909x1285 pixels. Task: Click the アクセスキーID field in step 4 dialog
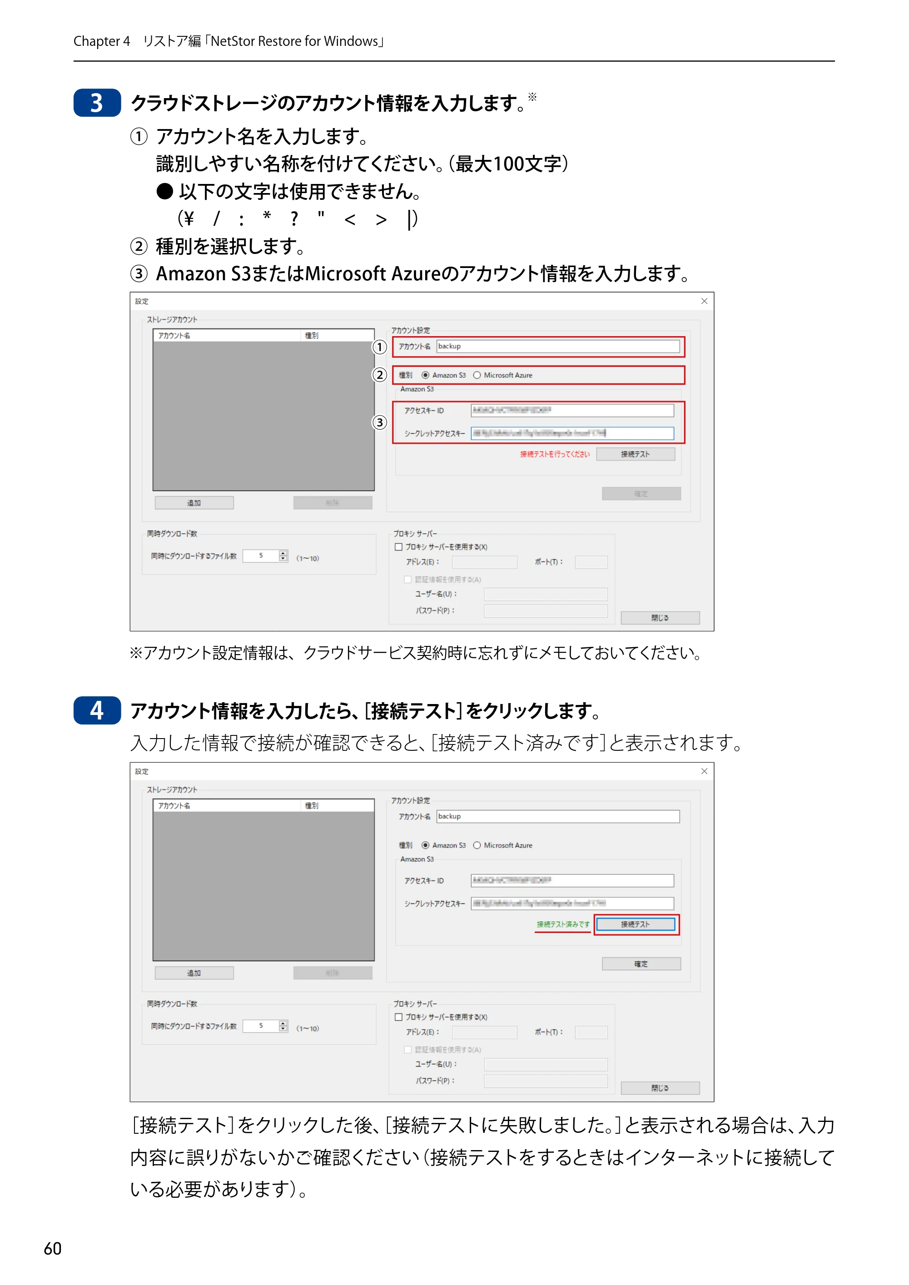click(572, 880)
